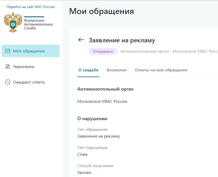
Task: Switch to the Вложения tab
Action: [x=117, y=70]
